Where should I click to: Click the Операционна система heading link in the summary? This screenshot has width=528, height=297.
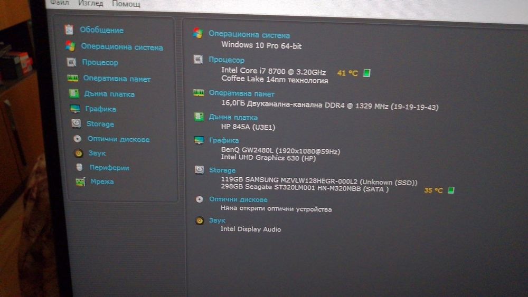click(x=249, y=35)
